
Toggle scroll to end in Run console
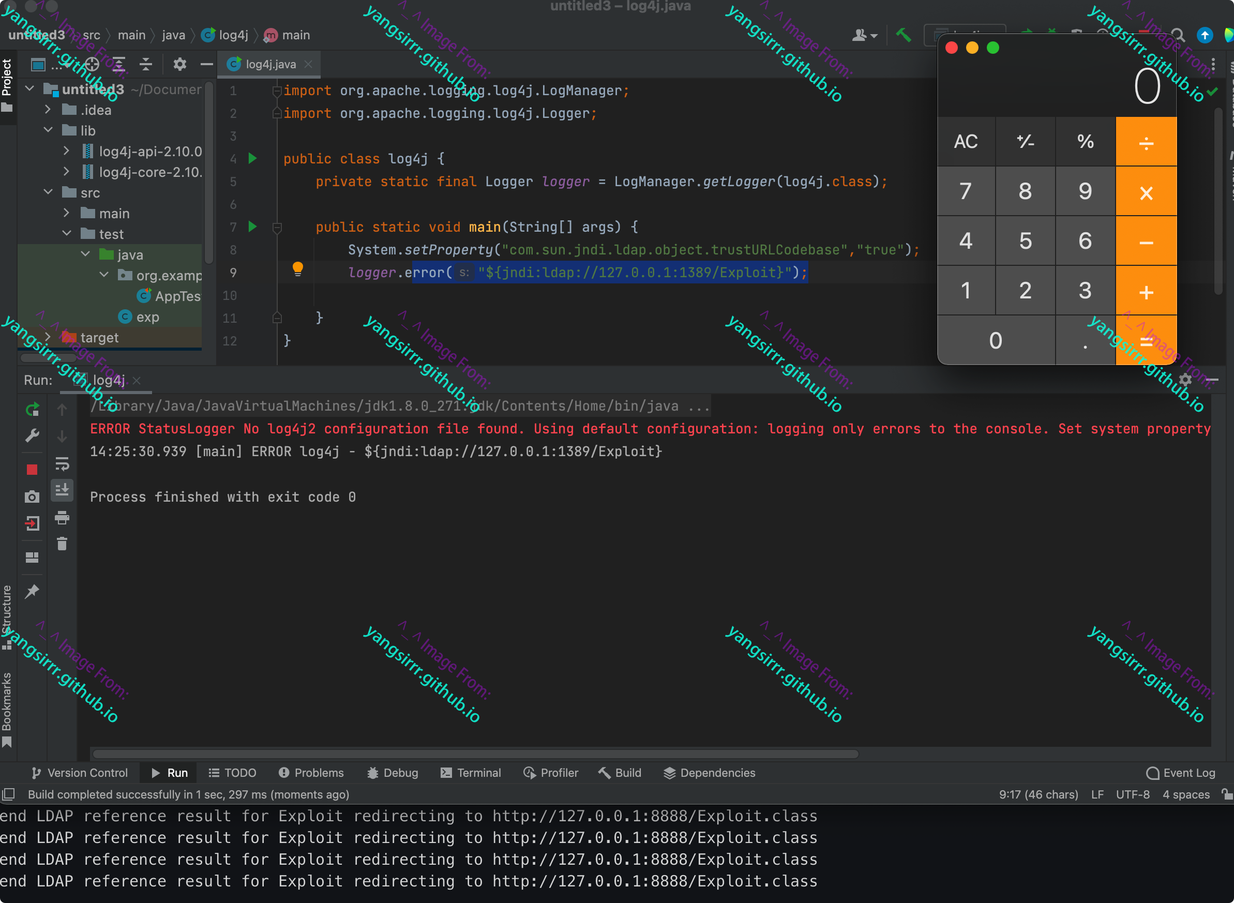[x=62, y=490]
